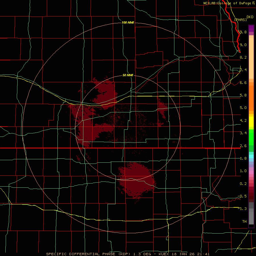Select the 9.8 value on color scale
Screen dimensions: 256x256
click(243, 32)
